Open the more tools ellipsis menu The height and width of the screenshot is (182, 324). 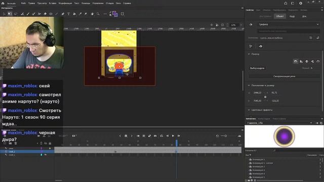point(105,14)
